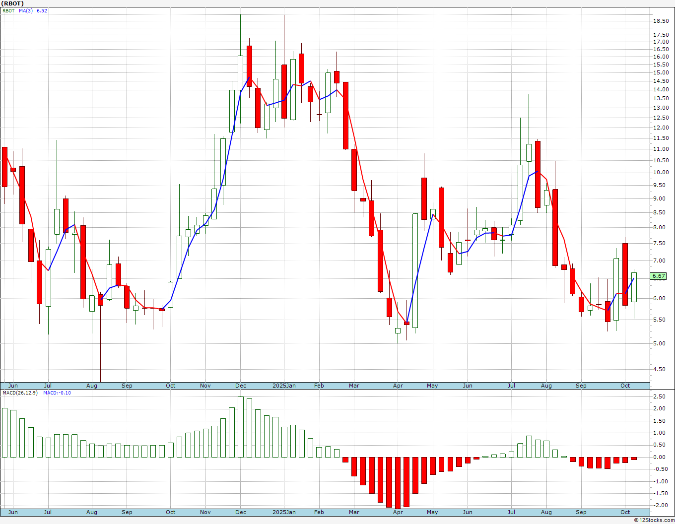This screenshot has width=675, height=524.
Task: Click 5.50 on the price axis
Action: click(660, 320)
